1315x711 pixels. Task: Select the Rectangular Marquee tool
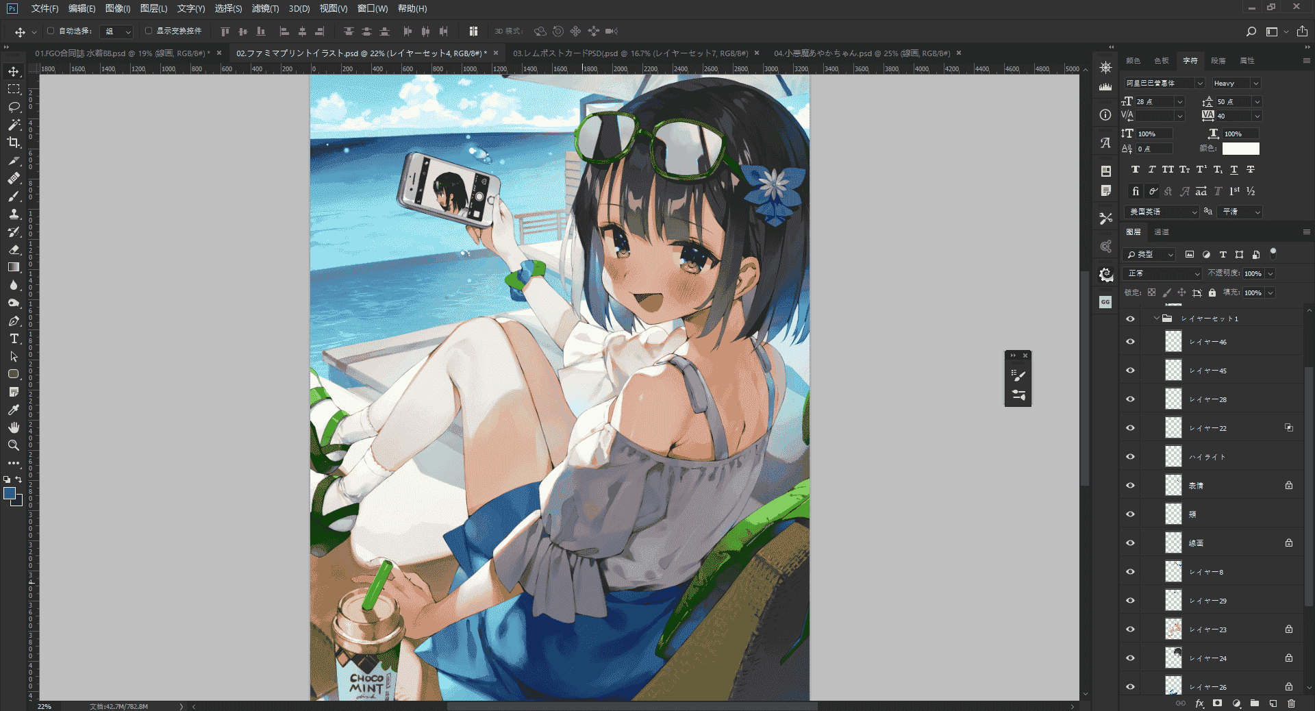14,89
